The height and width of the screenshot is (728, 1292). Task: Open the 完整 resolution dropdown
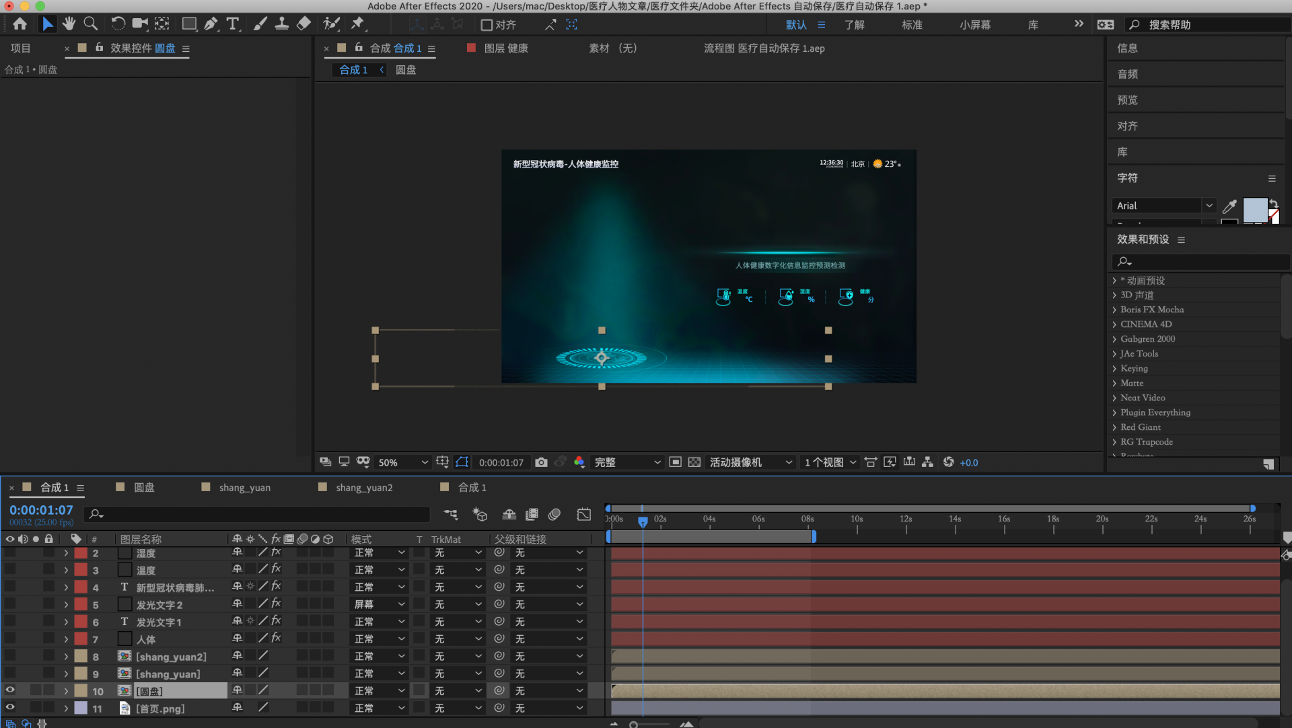(627, 462)
